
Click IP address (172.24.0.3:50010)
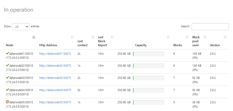[17, 70]
